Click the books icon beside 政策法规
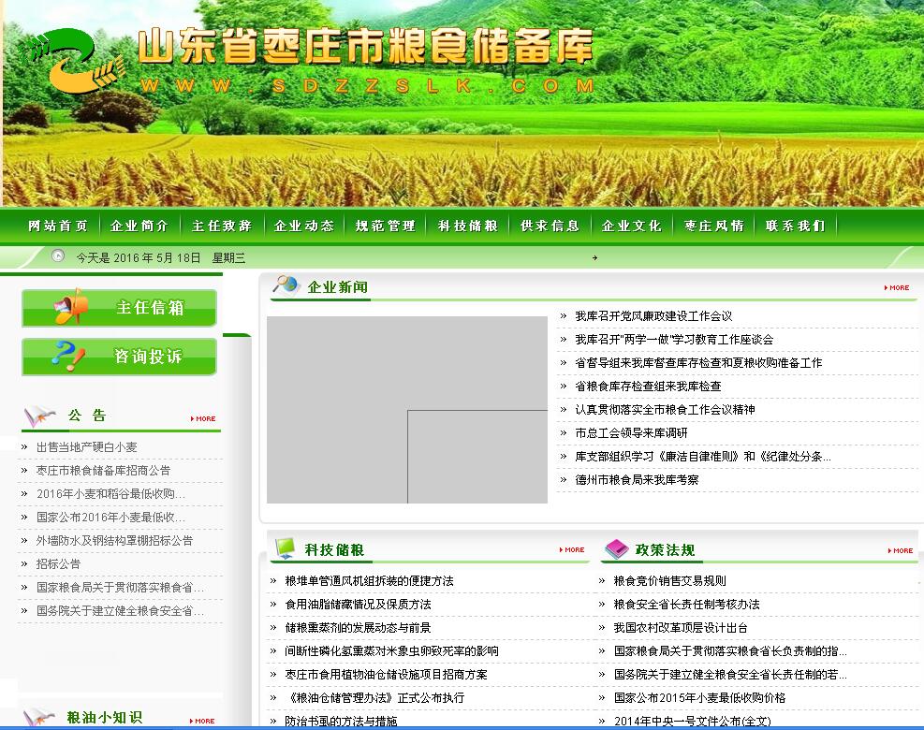The height and width of the screenshot is (730, 924). click(x=616, y=548)
